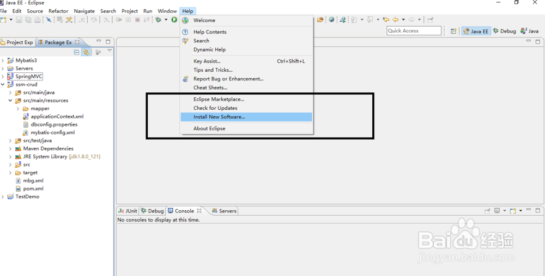Switch to the Project Explorer tab

tap(17, 42)
